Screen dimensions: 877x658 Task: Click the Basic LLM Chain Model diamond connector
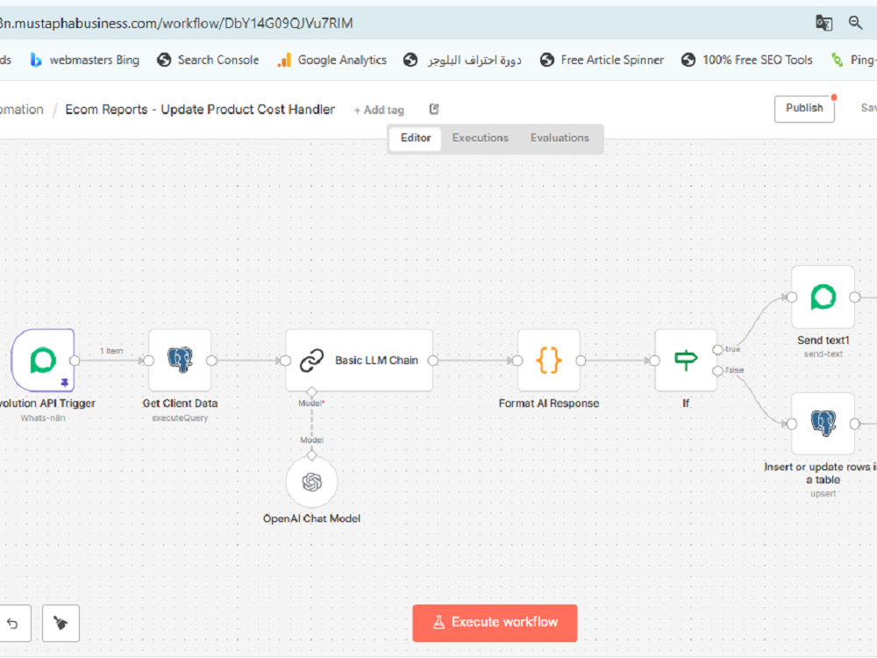(311, 391)
